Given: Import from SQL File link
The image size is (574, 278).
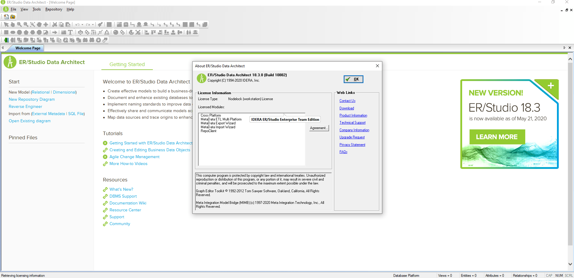Looking at the screenshot, I should tap(76, 114).
